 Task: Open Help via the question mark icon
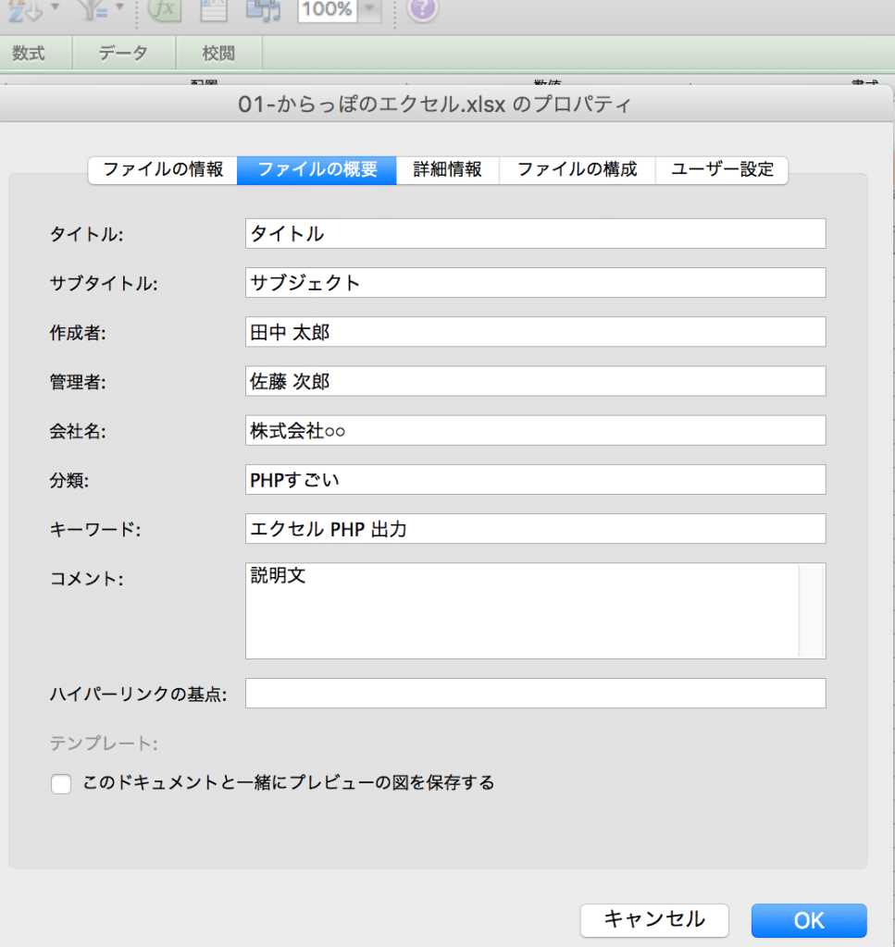tap(422, 12)
